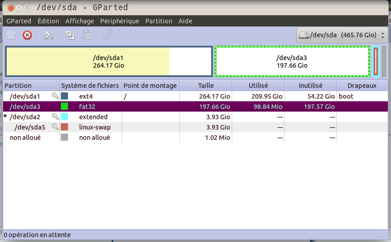Click the Point de montage column header

[151, 86]
